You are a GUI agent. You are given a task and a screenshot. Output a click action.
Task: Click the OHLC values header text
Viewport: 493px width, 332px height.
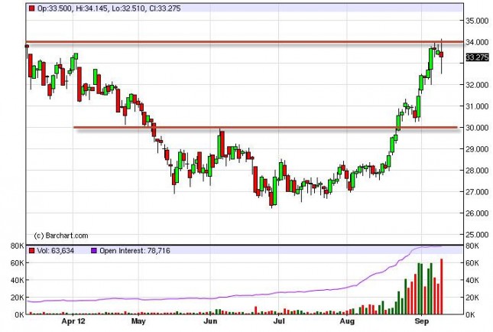(x=109, y=8)
